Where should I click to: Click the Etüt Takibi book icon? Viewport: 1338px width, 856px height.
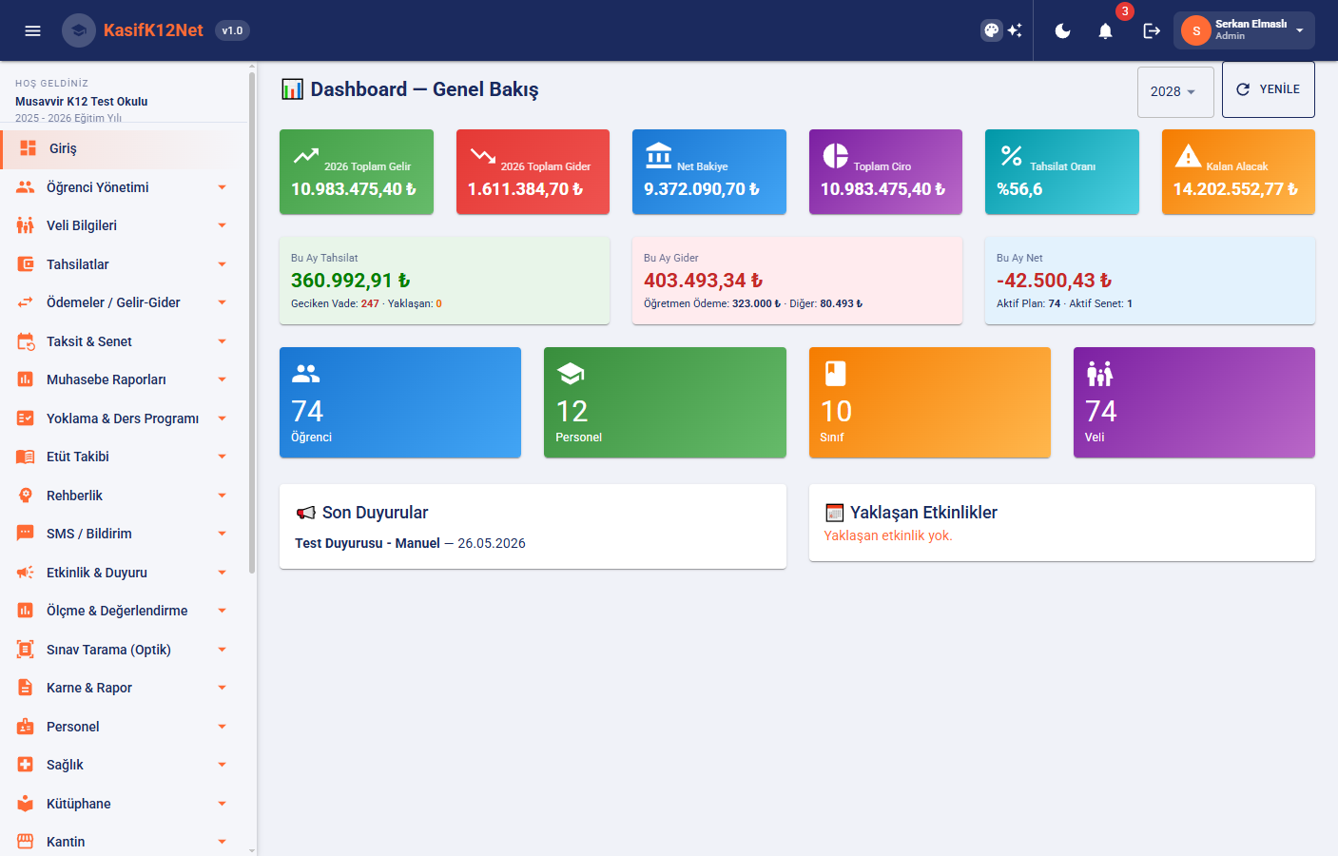pos(26,457)
